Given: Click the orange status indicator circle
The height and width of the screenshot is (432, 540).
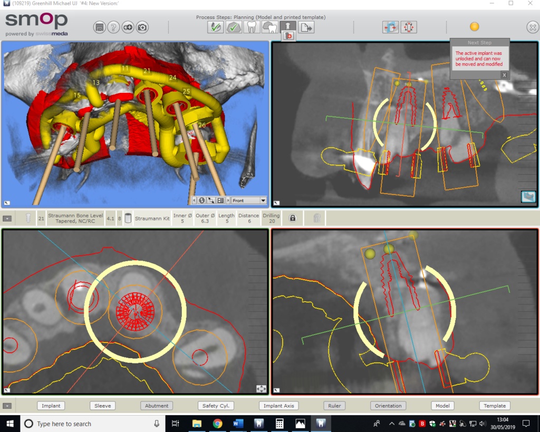Looking at the screenshot, I should 474,26.
